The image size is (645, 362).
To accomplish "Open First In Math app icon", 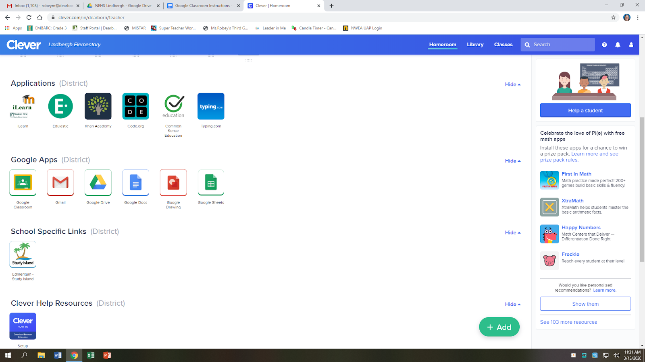I will [549, 180].
